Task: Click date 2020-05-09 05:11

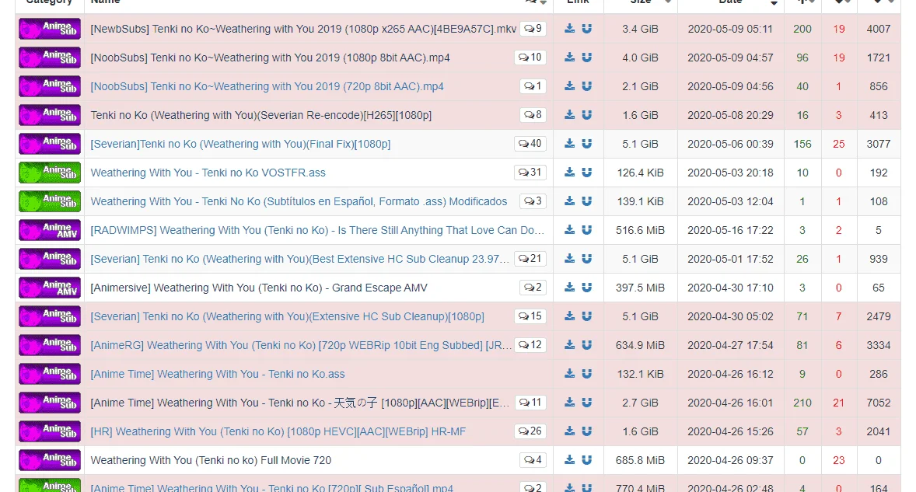Action: [730, 29]
